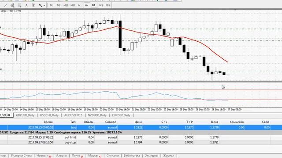Open the Почта terminal tab
Screen dimensions: 282x158
(x=78, y=155)
